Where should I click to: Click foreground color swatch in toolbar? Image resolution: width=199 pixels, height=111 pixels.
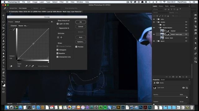(3, 84)
